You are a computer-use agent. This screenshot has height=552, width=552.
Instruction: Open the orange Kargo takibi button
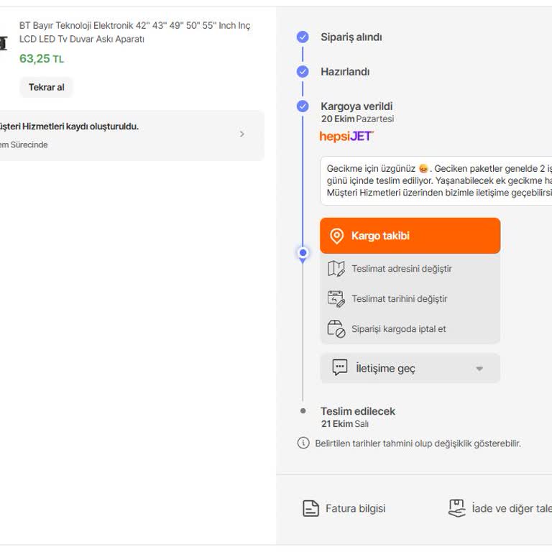click(x=410, y=236)
